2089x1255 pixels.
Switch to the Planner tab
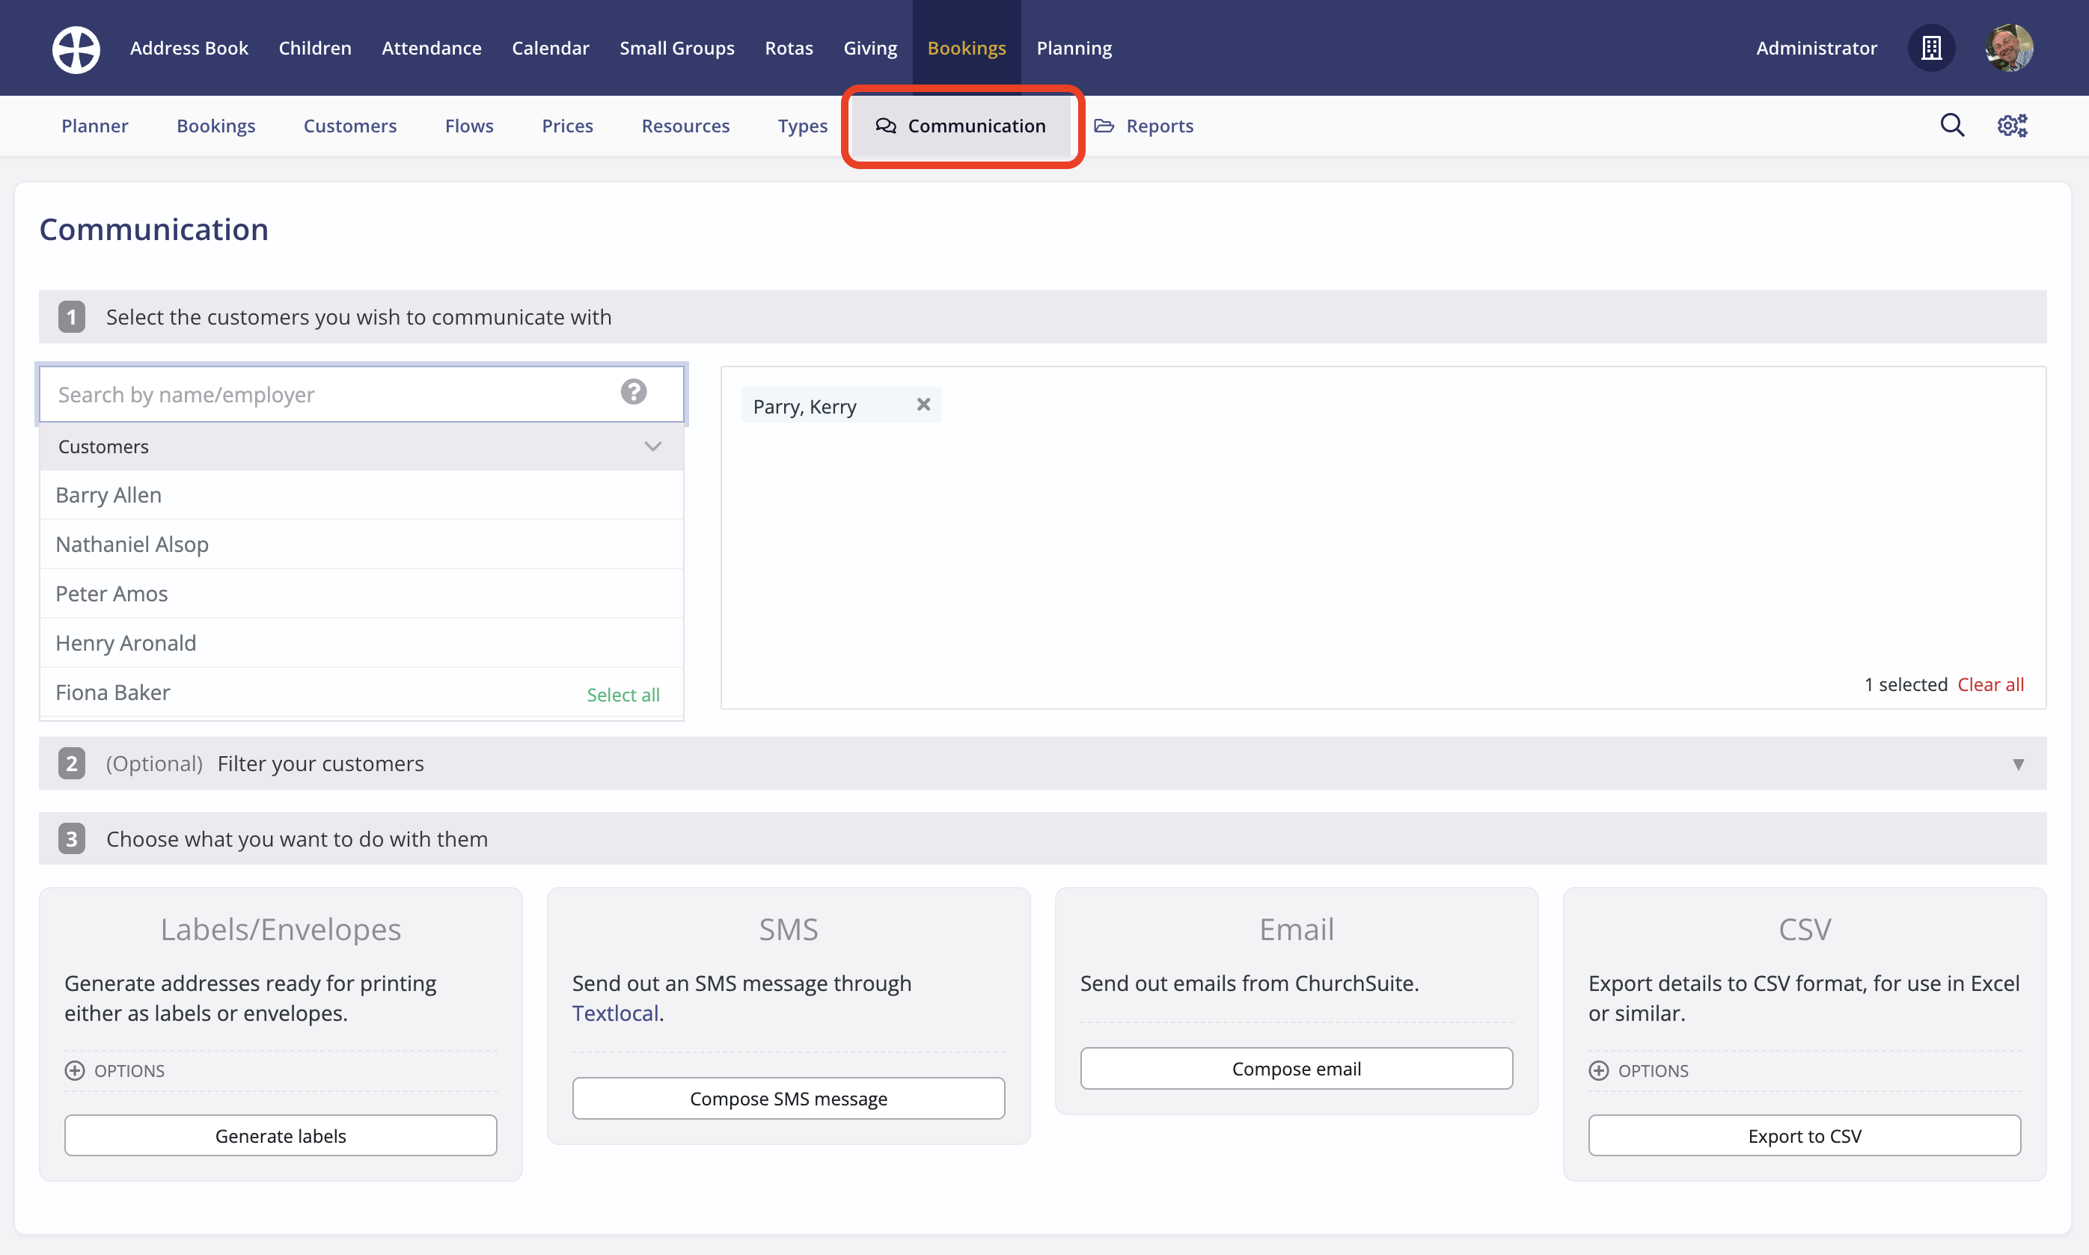tap(95, 126)
